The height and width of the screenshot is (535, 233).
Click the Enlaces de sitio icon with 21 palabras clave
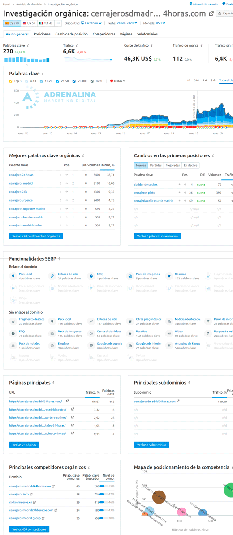52,276
